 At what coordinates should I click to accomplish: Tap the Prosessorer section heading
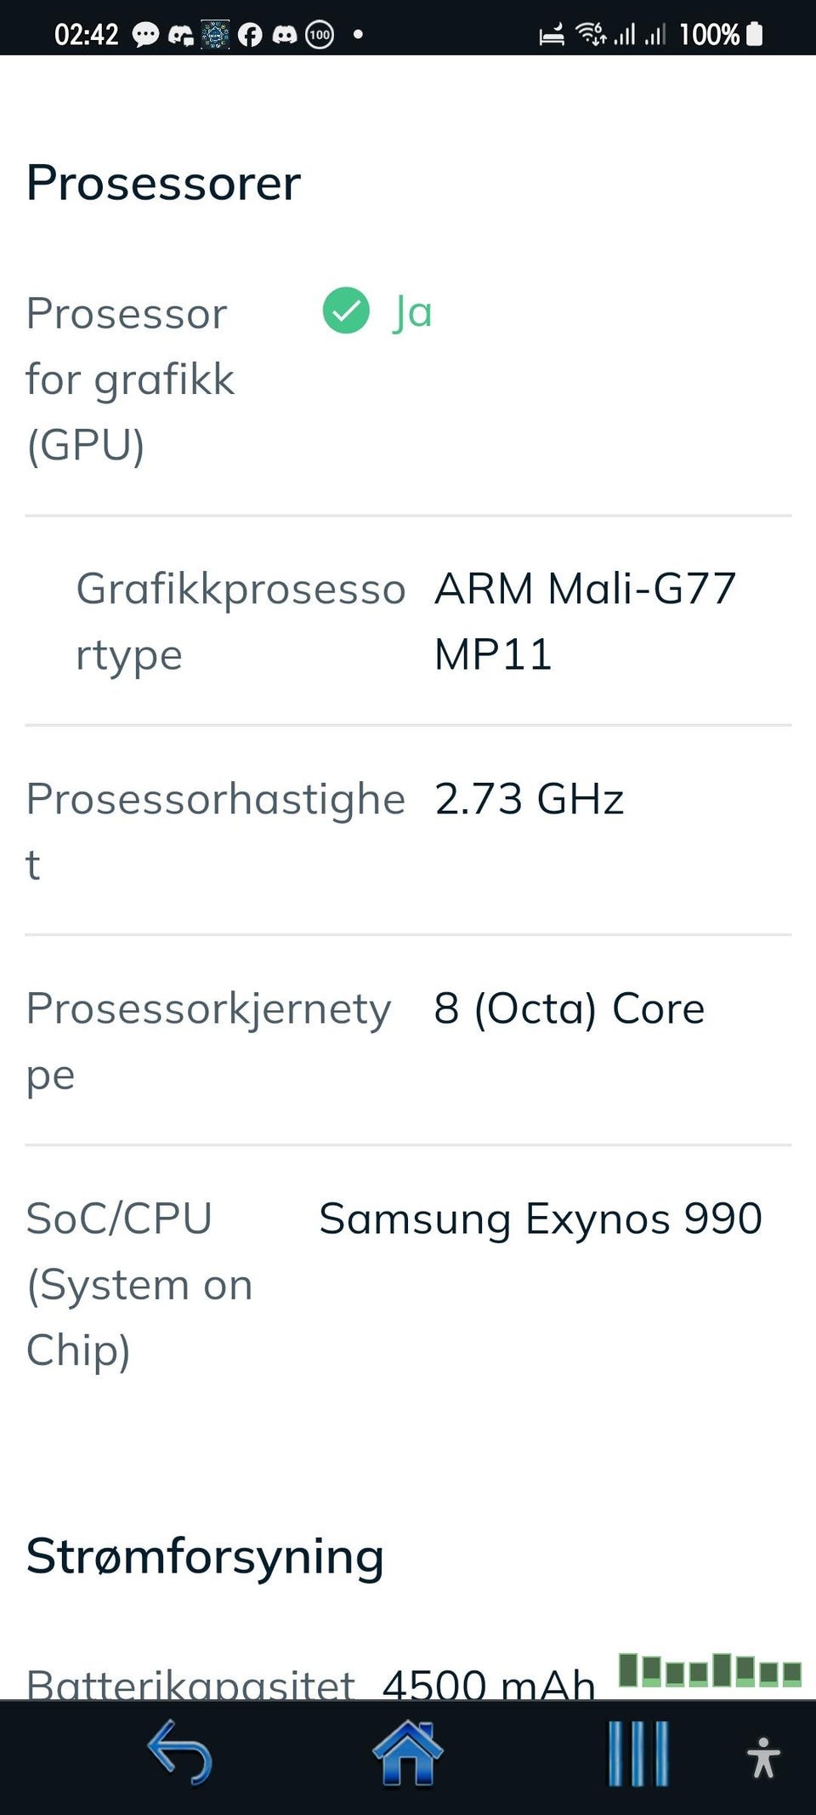[x=164, y=183]
